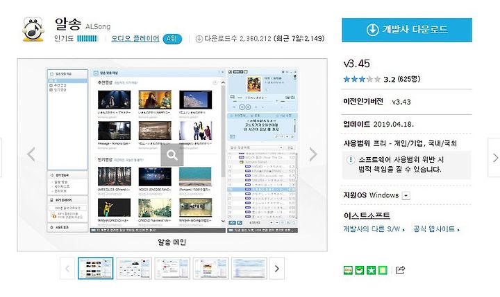
Task: Select the fifth screenshot thumbnail
Action: 249,269
